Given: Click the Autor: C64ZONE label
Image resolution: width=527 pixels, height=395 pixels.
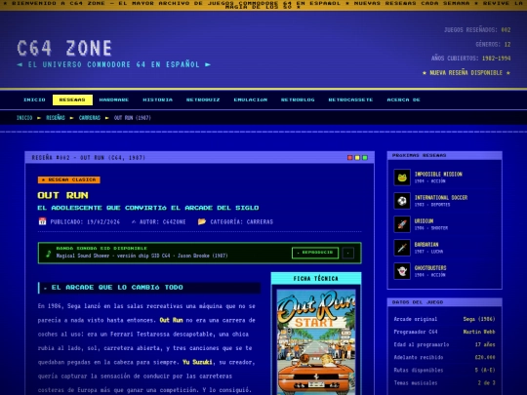Looking at the screenshot, I should click(x=163, y=221).
